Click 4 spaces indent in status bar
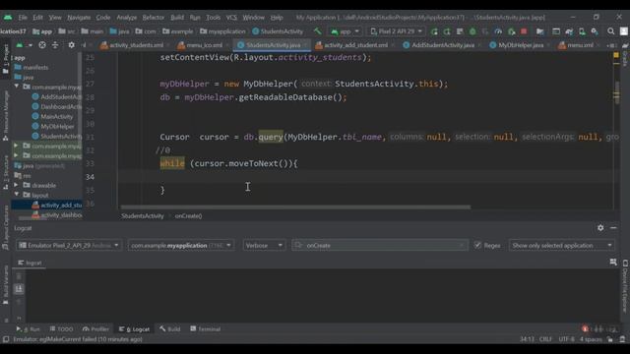 [x=591, y=339]
